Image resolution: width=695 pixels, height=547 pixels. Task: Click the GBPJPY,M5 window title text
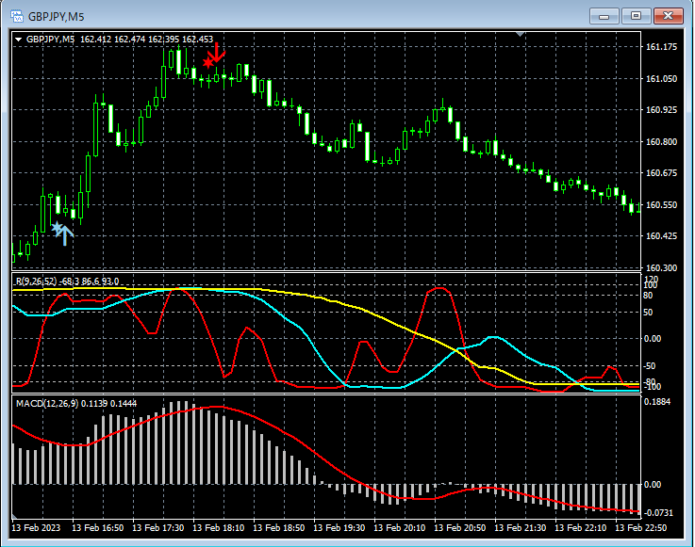[57, 16]
